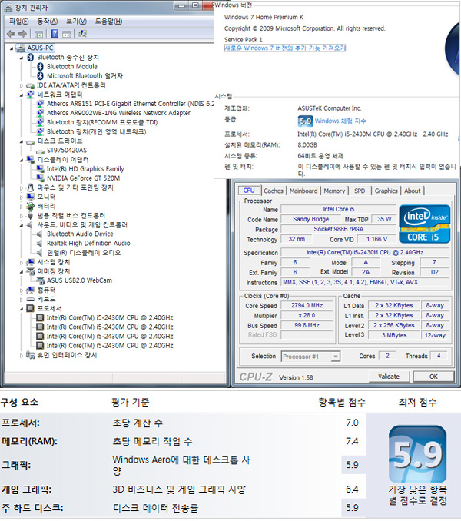The image size is (461, 521).
Task: Switch to the Memory tab in CPU-Z
Action: 334,191
